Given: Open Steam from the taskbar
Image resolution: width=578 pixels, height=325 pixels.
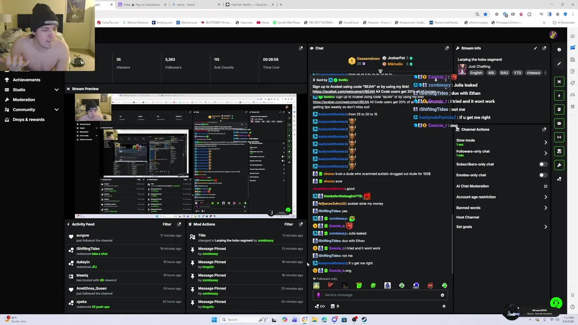Looking at the screenshot, I should [x=364, y=320].
